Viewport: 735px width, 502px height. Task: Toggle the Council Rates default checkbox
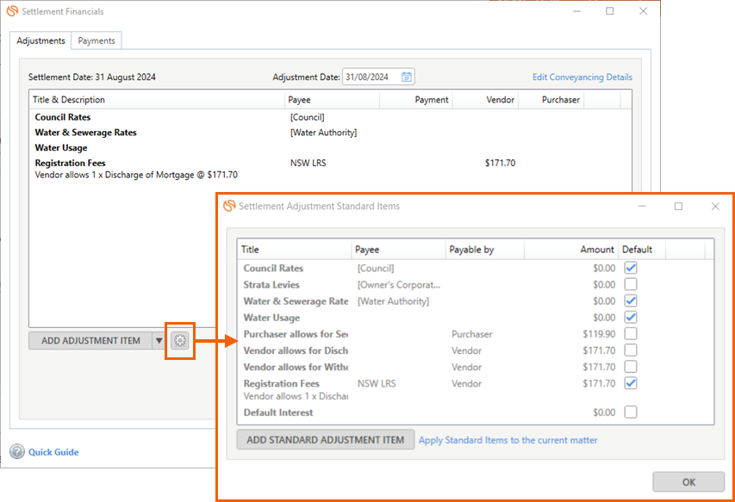[631, 268]
